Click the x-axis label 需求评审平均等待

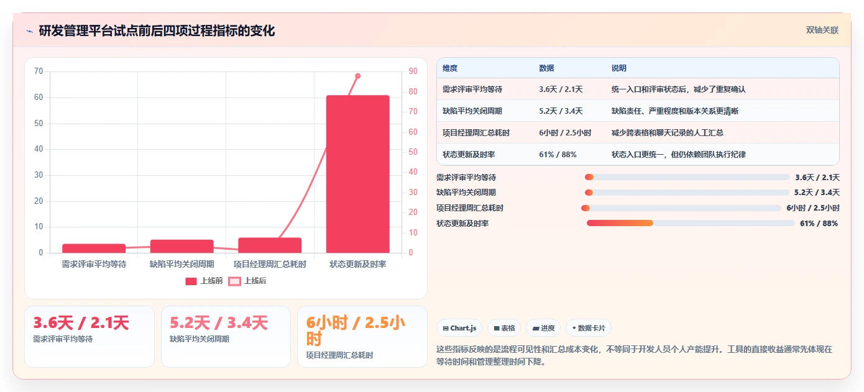pyautogui.click(x=94, y=264)
